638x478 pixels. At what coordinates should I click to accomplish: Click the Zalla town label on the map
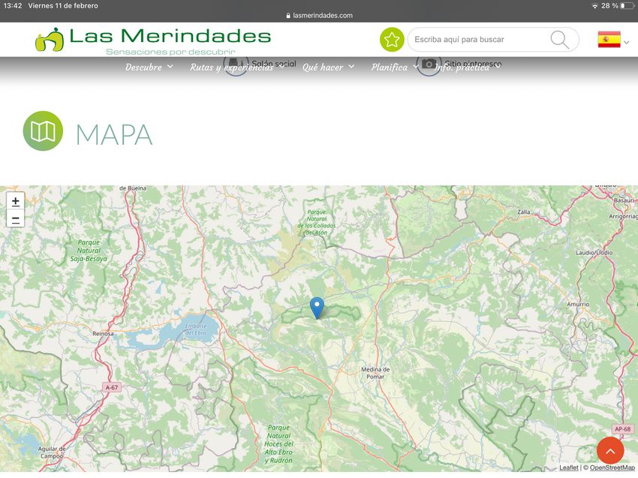click(x=524, y=212)
